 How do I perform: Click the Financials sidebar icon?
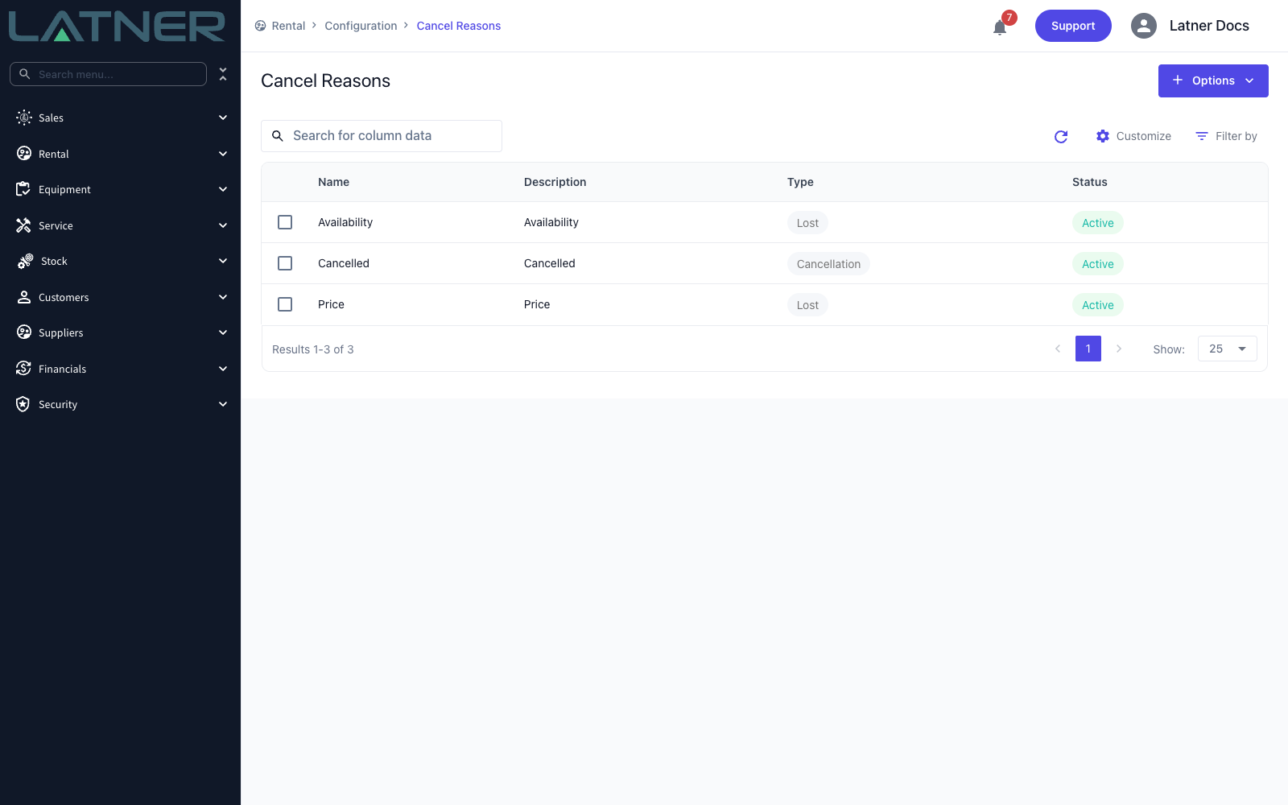[x=23, y=369]
